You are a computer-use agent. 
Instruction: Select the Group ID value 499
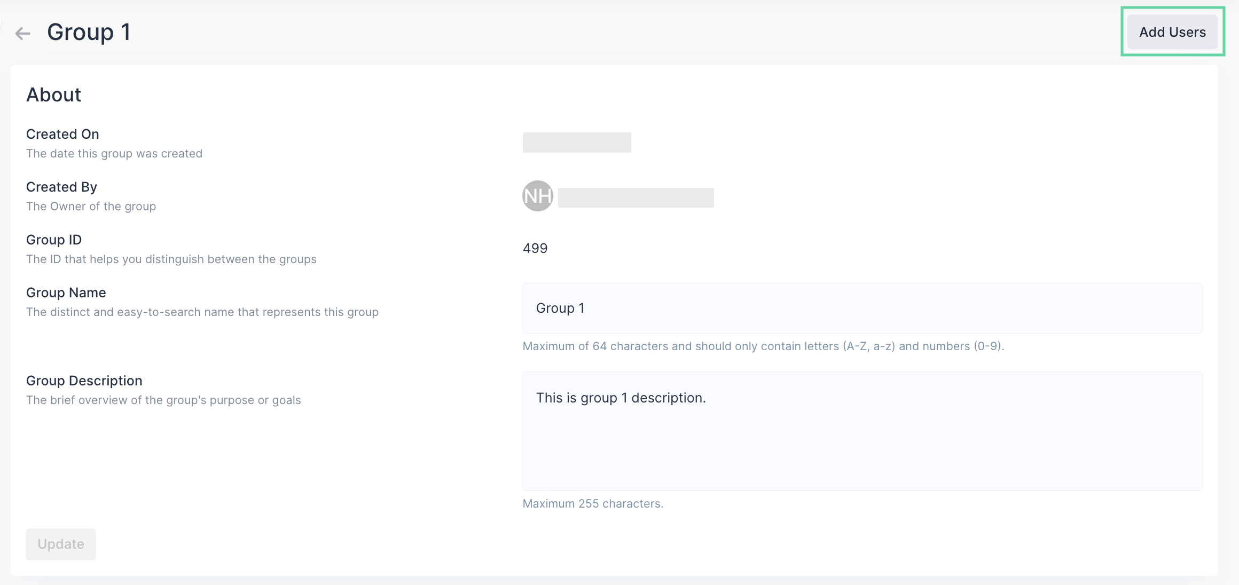point(535,248)
